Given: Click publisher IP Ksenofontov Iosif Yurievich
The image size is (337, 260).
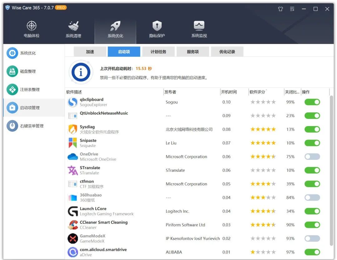Looking at the screenshot, I should pos(193,238).
